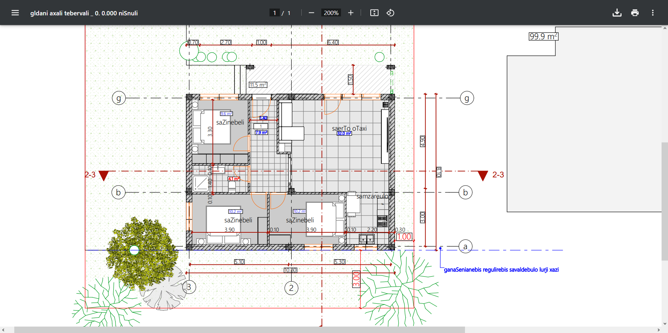Download the PDF file
The width and height of the screenshot is (668, 333).
617,13
